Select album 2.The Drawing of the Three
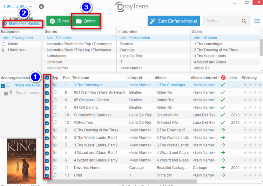Screen dimensions: 263x186 coord(225,50)
